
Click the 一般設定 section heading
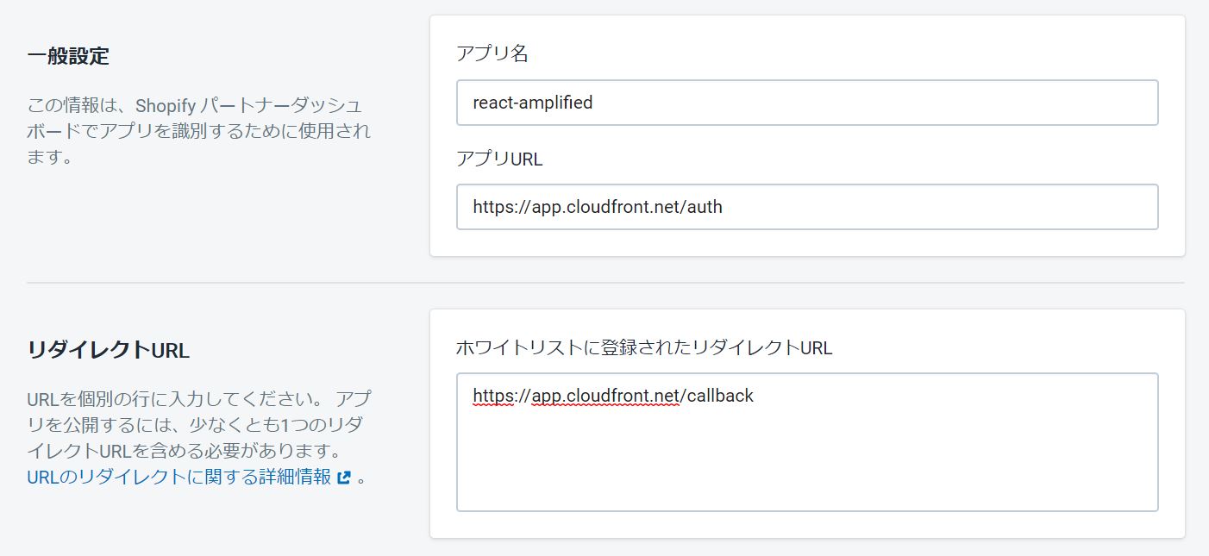point(68,57)
